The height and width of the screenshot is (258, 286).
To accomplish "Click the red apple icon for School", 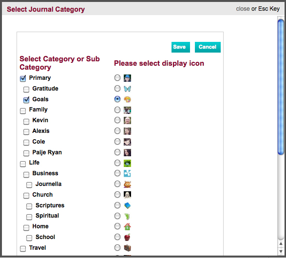I will 127,237.
